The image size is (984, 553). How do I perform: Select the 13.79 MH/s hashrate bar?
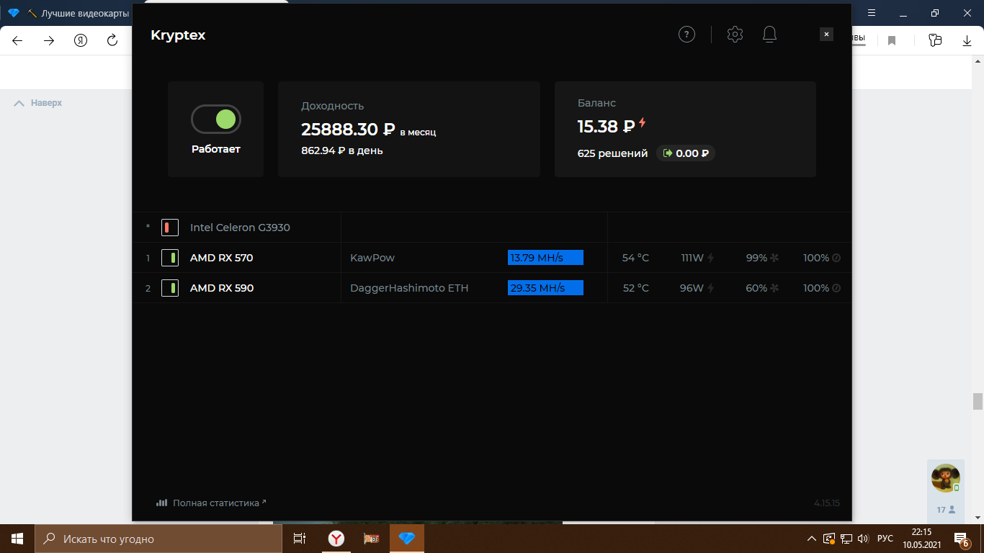coord(545,258)
